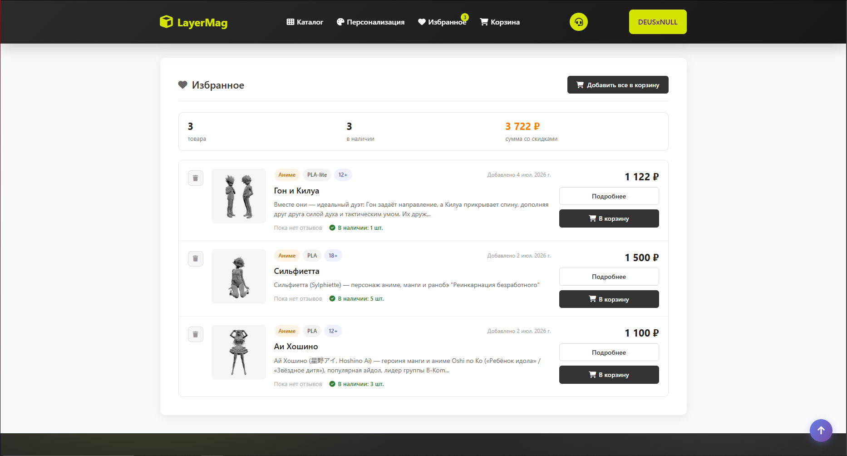Click the scroll-to-top arrow button
This screenshot has height=456, width=847.
[x=821, y=431]
